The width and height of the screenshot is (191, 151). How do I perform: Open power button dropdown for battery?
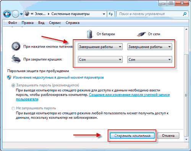coord(100,47)
